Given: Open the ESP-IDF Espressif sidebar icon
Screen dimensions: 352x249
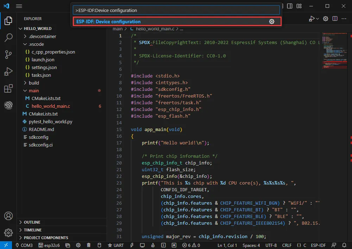Looking at the screenshot, I should coord(8,105).
